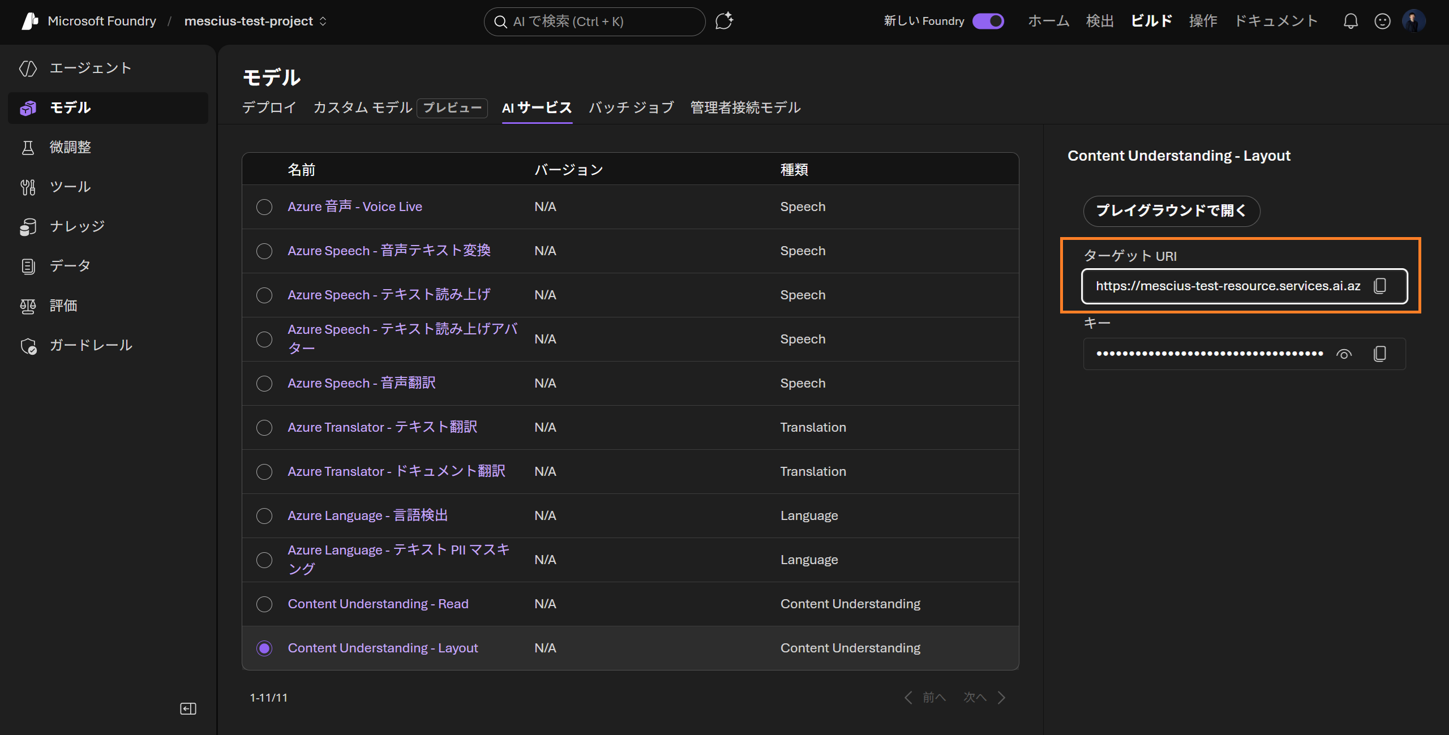This screenshot has height=735, width=1449.
Task: Click the masked キー field
Action: pos(1244,354)
